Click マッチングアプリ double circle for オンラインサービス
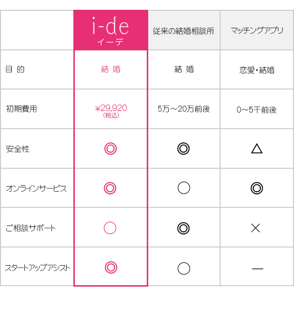 [257, 188]
